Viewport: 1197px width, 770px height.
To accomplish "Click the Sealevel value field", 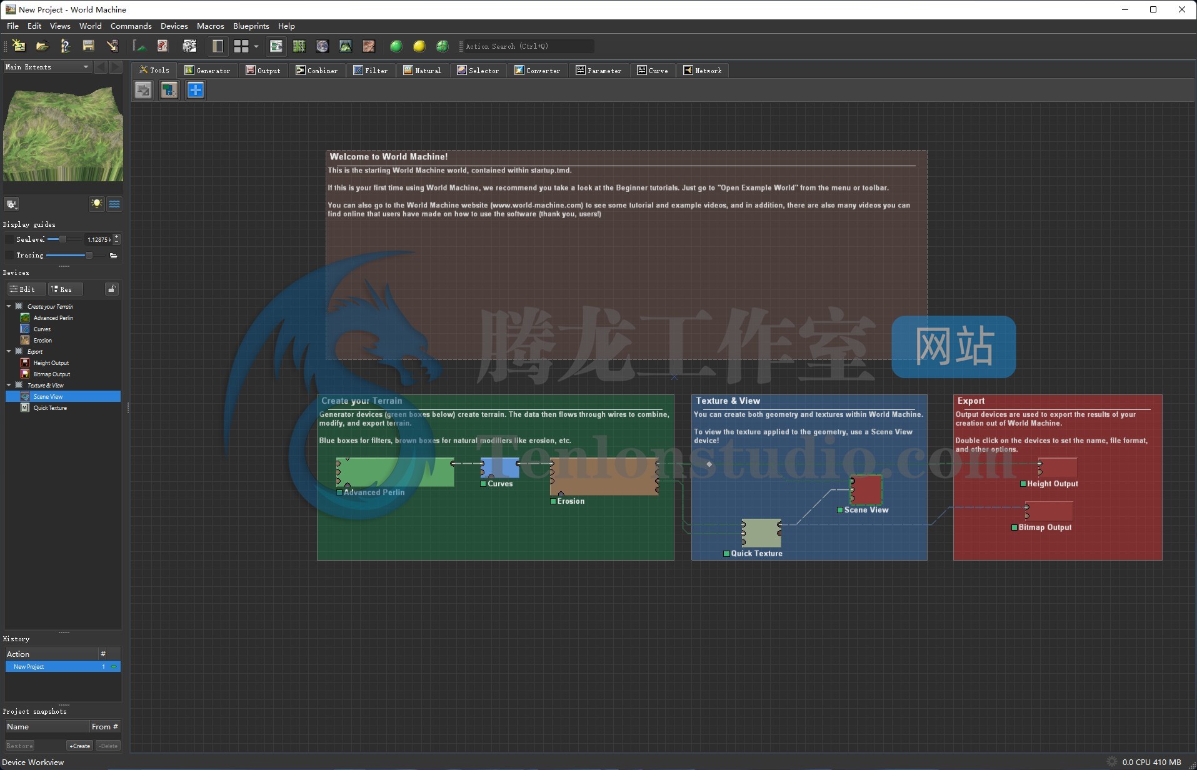I will click(x=98, y=239).
